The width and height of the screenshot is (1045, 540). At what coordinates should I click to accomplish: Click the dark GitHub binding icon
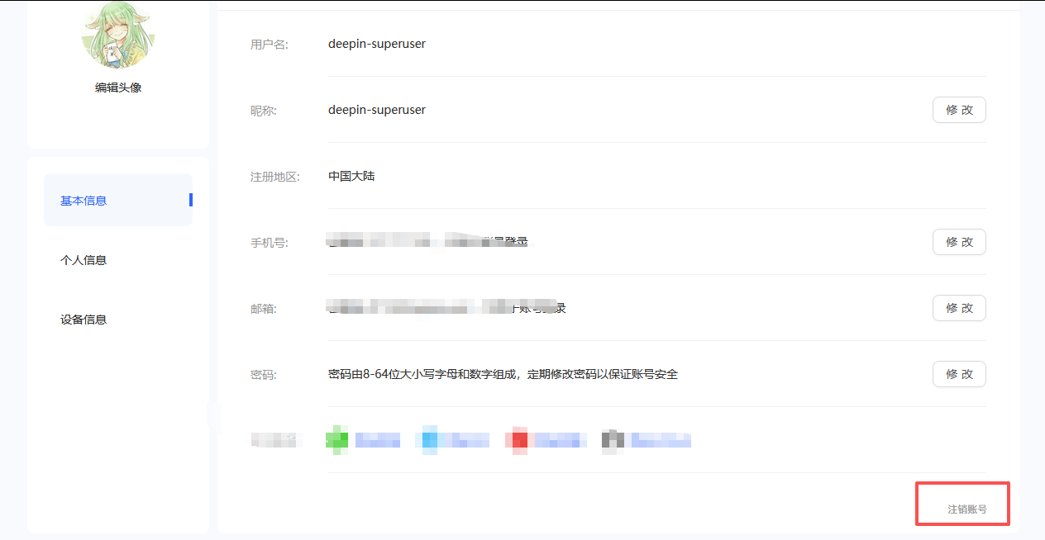[613, 439]
